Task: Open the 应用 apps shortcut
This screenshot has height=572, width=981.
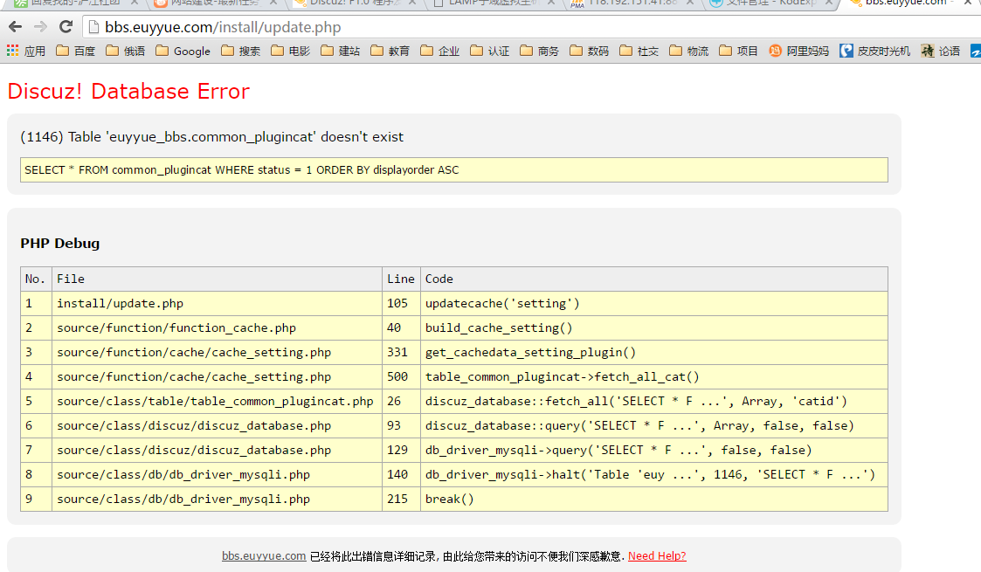Action: pos(25,51)
